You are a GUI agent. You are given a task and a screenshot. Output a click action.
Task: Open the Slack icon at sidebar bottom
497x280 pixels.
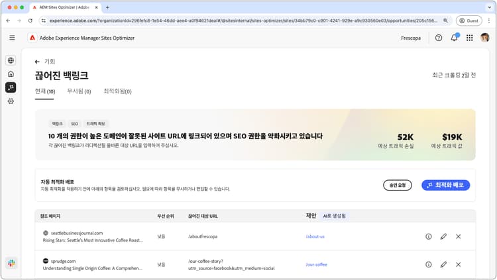11,263
